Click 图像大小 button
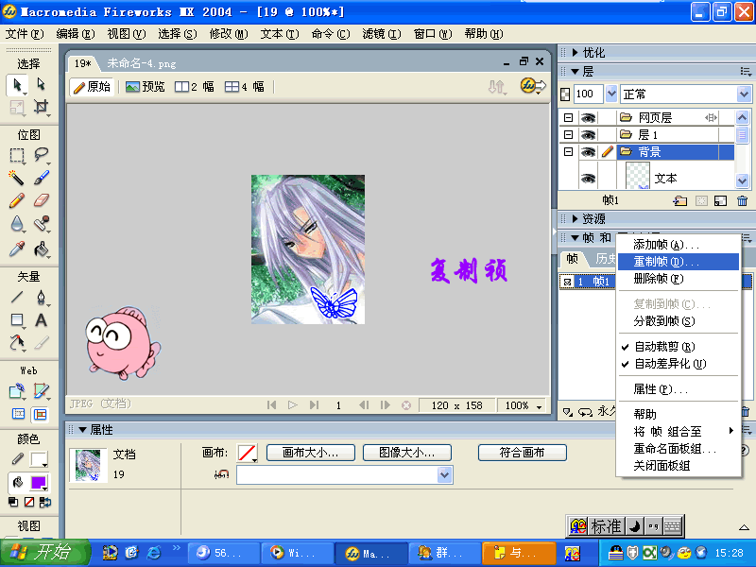Image resolution: width=756 pixels, height=567 pixels. coord(407,453)
